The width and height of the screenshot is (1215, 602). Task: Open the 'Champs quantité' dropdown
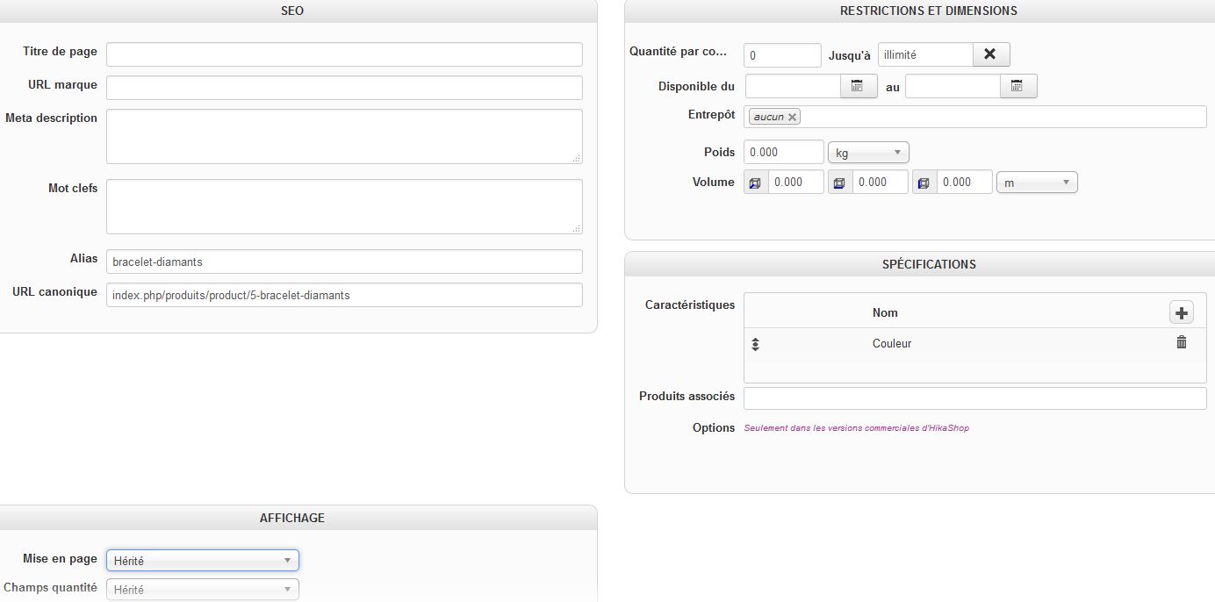click(x=202, y=590)
